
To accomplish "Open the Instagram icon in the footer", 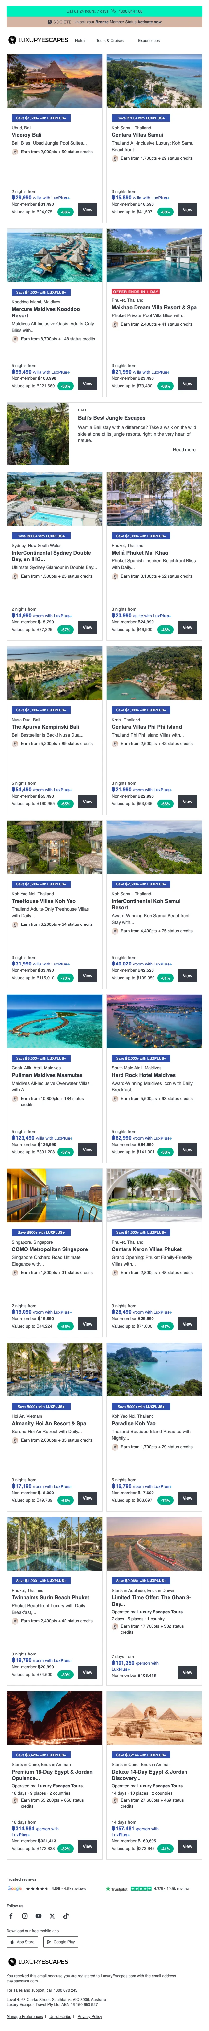I will [x=24, y=1916].
